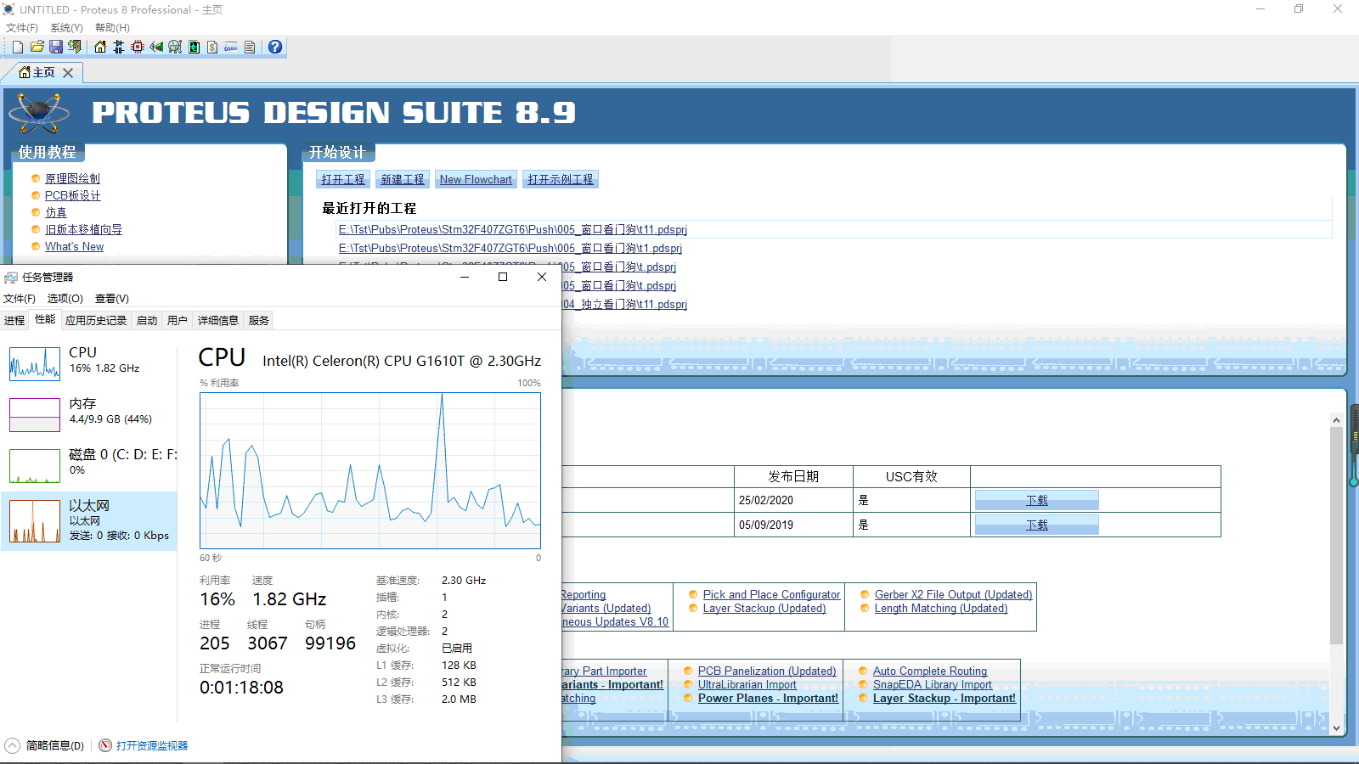Click the Save Project floppy icon
Screen dimensions: 1359x764
pos(55,47)
